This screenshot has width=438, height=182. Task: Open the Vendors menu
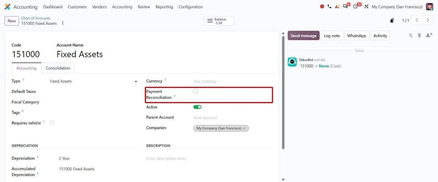coord(100,7)
